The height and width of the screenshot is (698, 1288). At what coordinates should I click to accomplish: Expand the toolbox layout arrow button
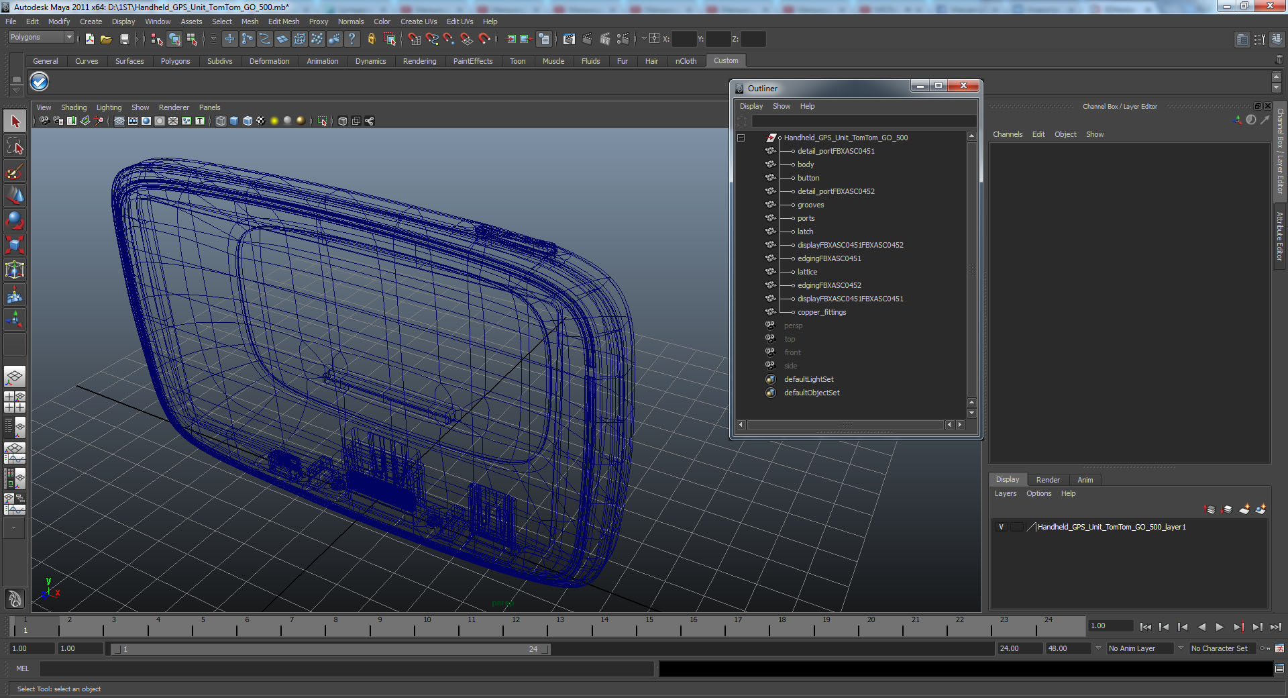(x=13, y=528)
